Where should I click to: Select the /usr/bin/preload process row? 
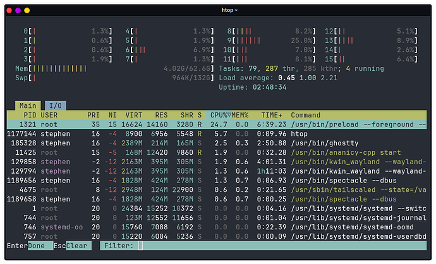(x=217, y=124)
